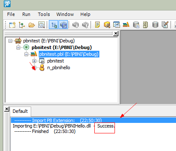This screenshot has width=176, height=151.
Task: Open the Library painter toolbar icon
Action: tap(126, 25)
